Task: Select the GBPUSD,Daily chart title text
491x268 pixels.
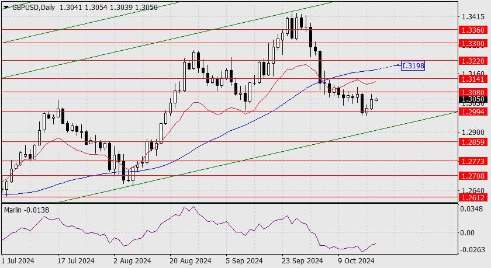Action: point(33,7)
